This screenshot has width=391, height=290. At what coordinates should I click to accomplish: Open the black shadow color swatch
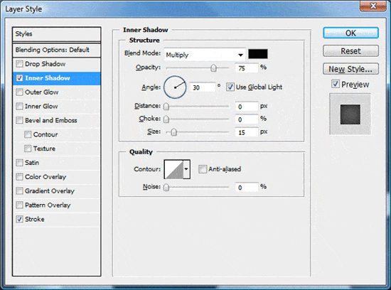pyautogui.click(x=258, y=54)
